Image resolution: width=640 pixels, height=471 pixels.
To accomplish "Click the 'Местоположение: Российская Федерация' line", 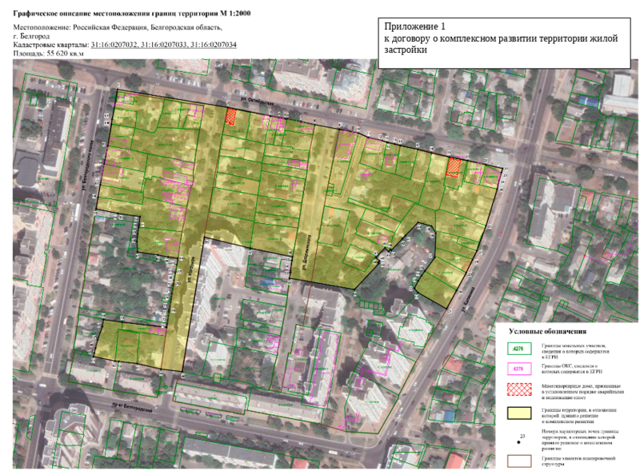I will pyautogui.click(x=118, y=28).
